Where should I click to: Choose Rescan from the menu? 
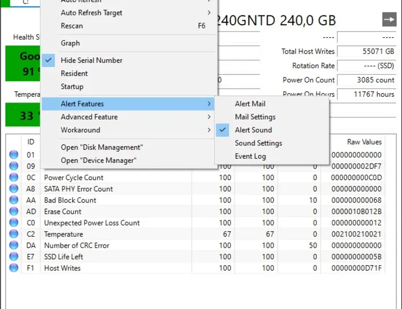pyautogui.click(x=128, y=26)
